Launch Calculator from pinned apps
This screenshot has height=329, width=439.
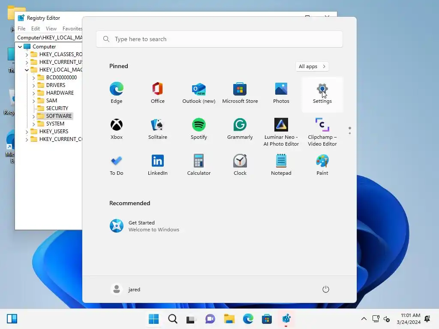coord(199,165)
